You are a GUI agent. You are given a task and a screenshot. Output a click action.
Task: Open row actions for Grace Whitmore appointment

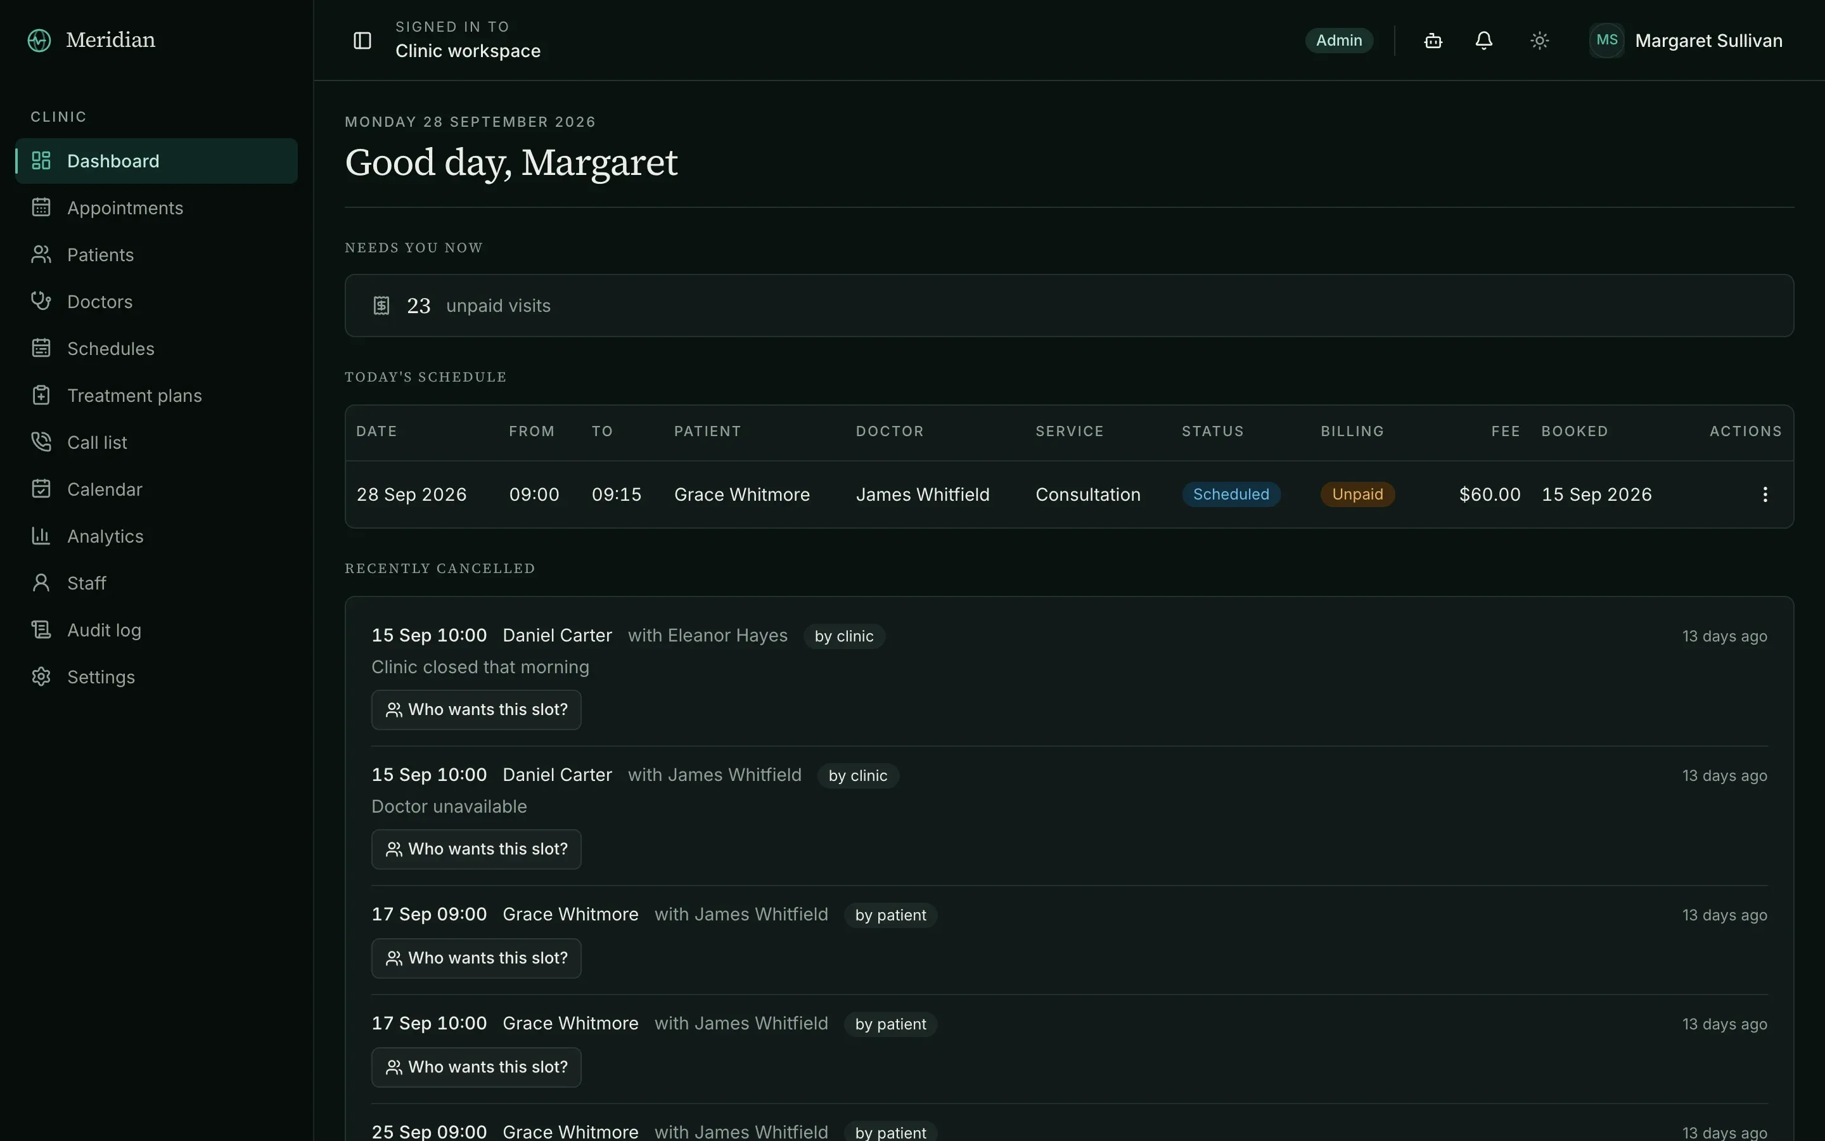[x=1765, y=494]
